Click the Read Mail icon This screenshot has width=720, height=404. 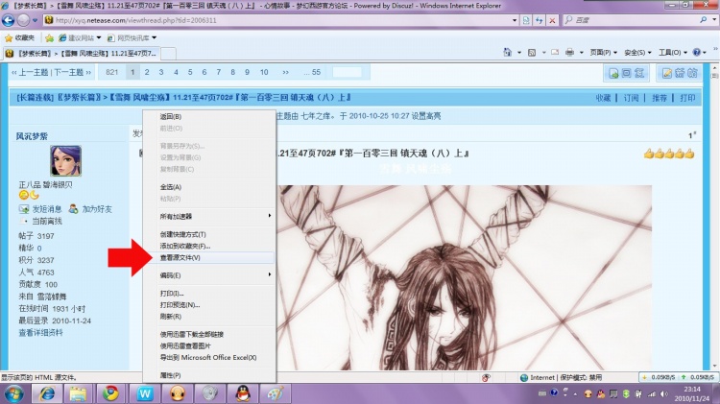coord(555,53)
